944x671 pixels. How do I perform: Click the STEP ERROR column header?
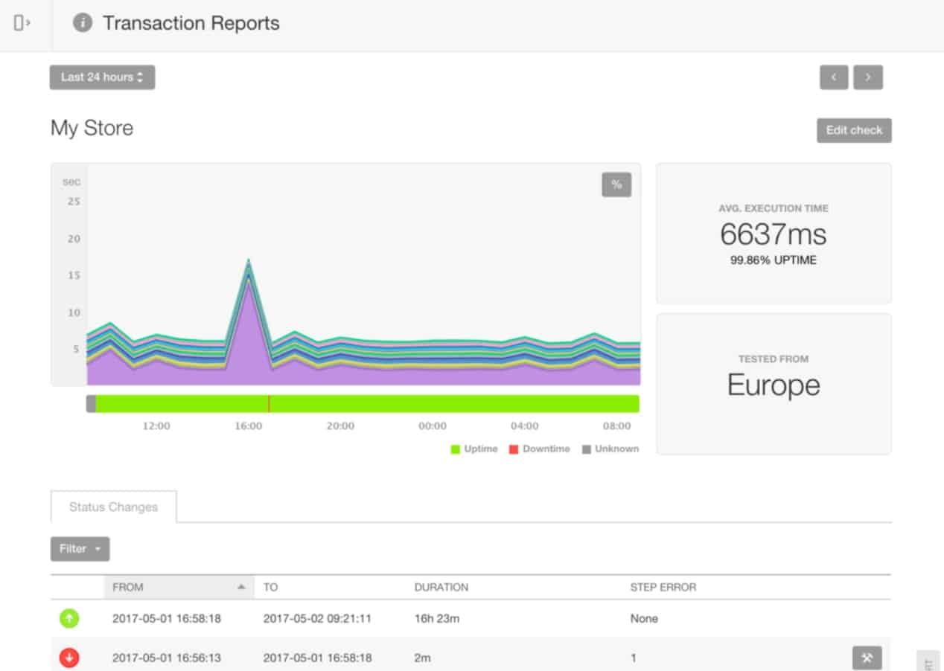point(663,587)
